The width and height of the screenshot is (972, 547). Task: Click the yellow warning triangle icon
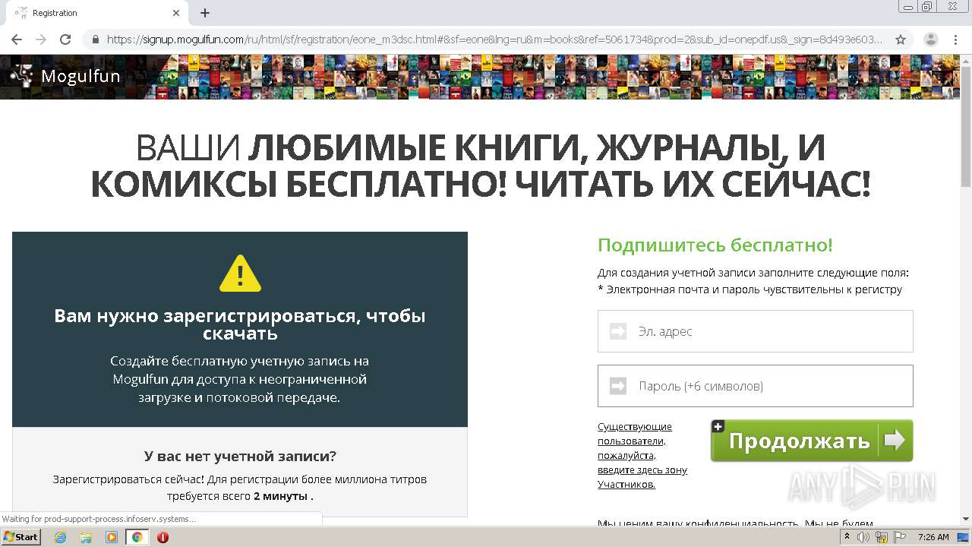click(240, 273)
